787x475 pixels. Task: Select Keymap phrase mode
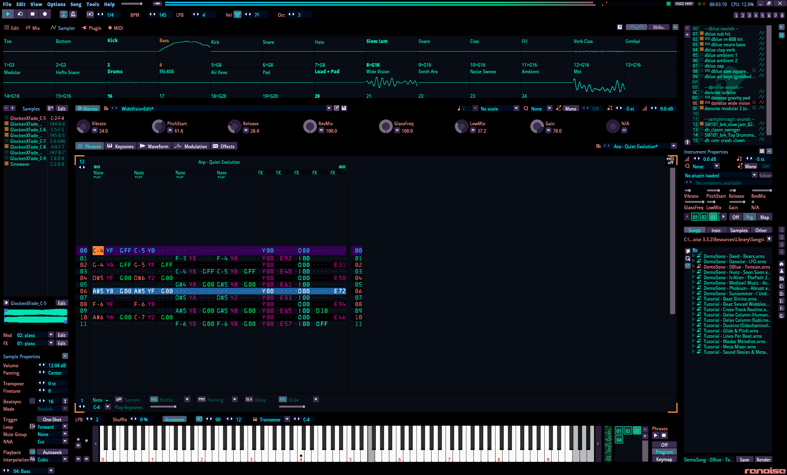[664, 459]
